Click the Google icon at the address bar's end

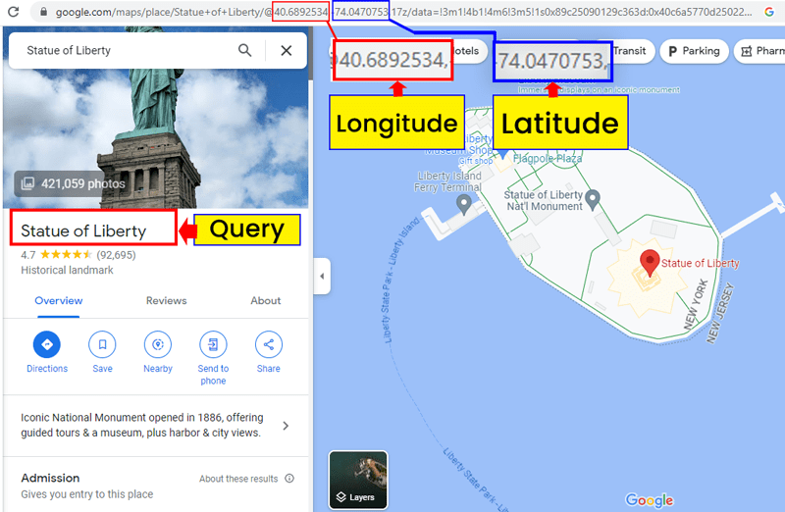(769, 12)
